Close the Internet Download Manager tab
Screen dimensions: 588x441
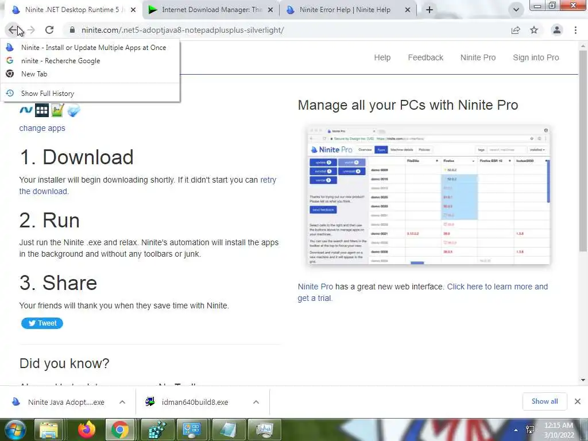270,10
